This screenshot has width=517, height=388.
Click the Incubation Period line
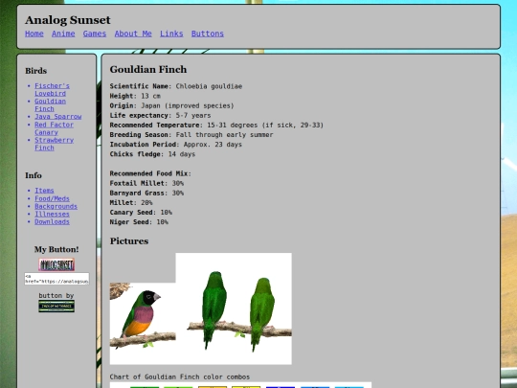[176, 145]
